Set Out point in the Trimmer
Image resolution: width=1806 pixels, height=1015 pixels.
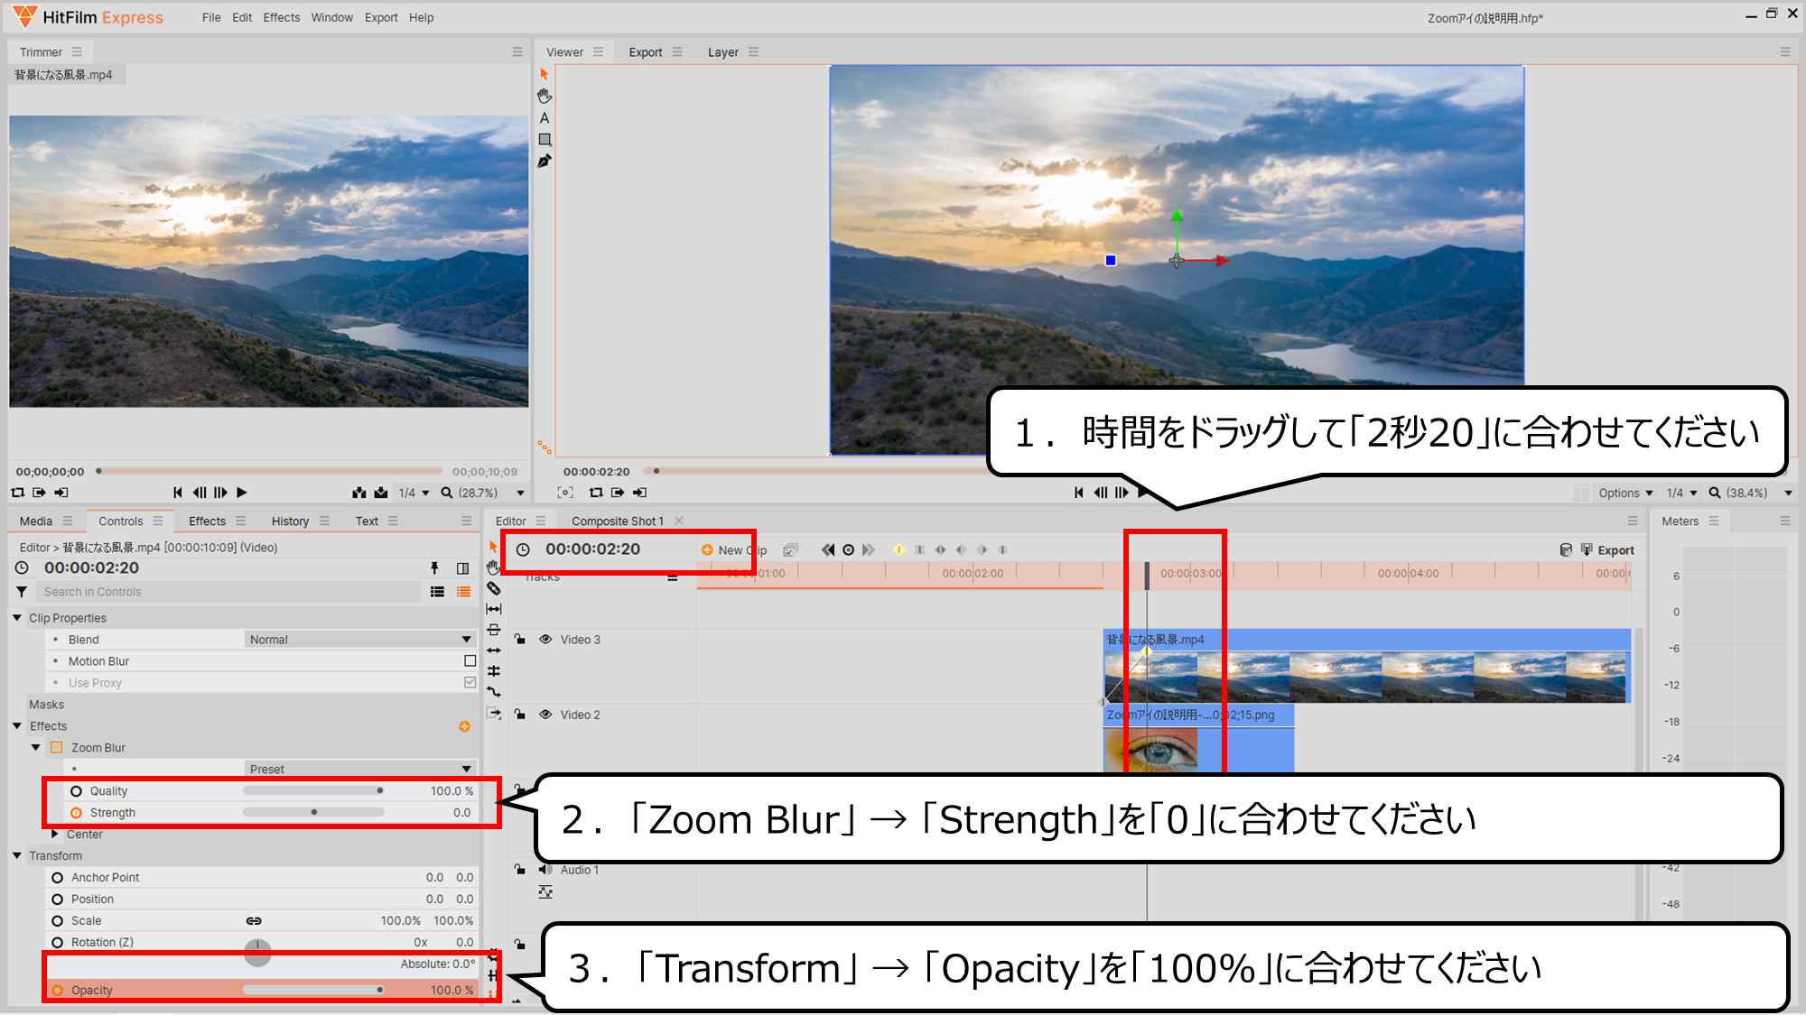61,493
